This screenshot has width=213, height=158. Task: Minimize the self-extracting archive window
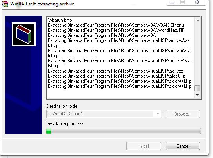tap(172, 2)
